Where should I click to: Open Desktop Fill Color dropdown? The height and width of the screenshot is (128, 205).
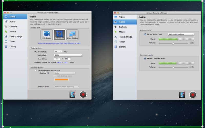pos(65,73)
